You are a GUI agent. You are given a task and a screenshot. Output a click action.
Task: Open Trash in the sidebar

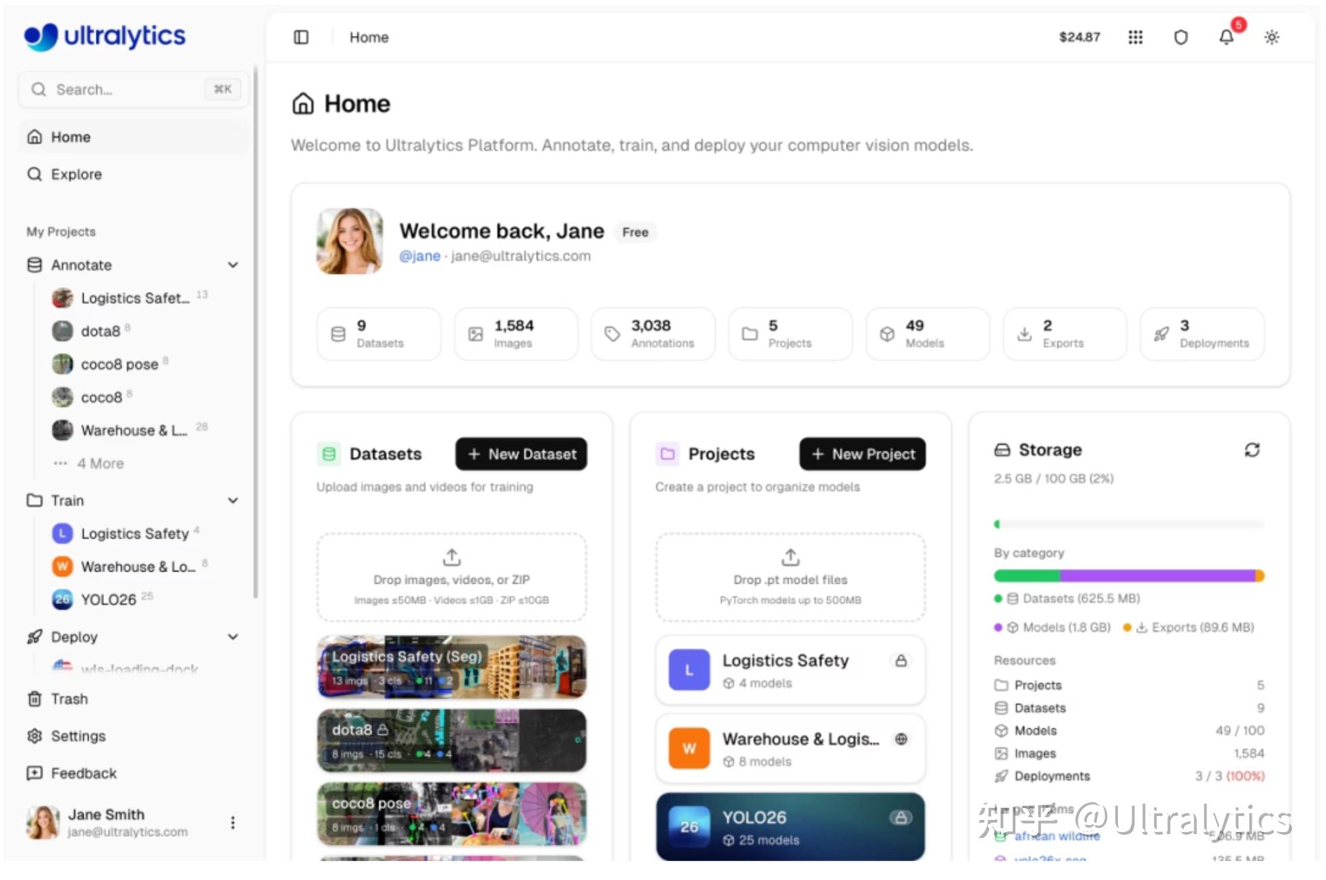click(134, 699)
